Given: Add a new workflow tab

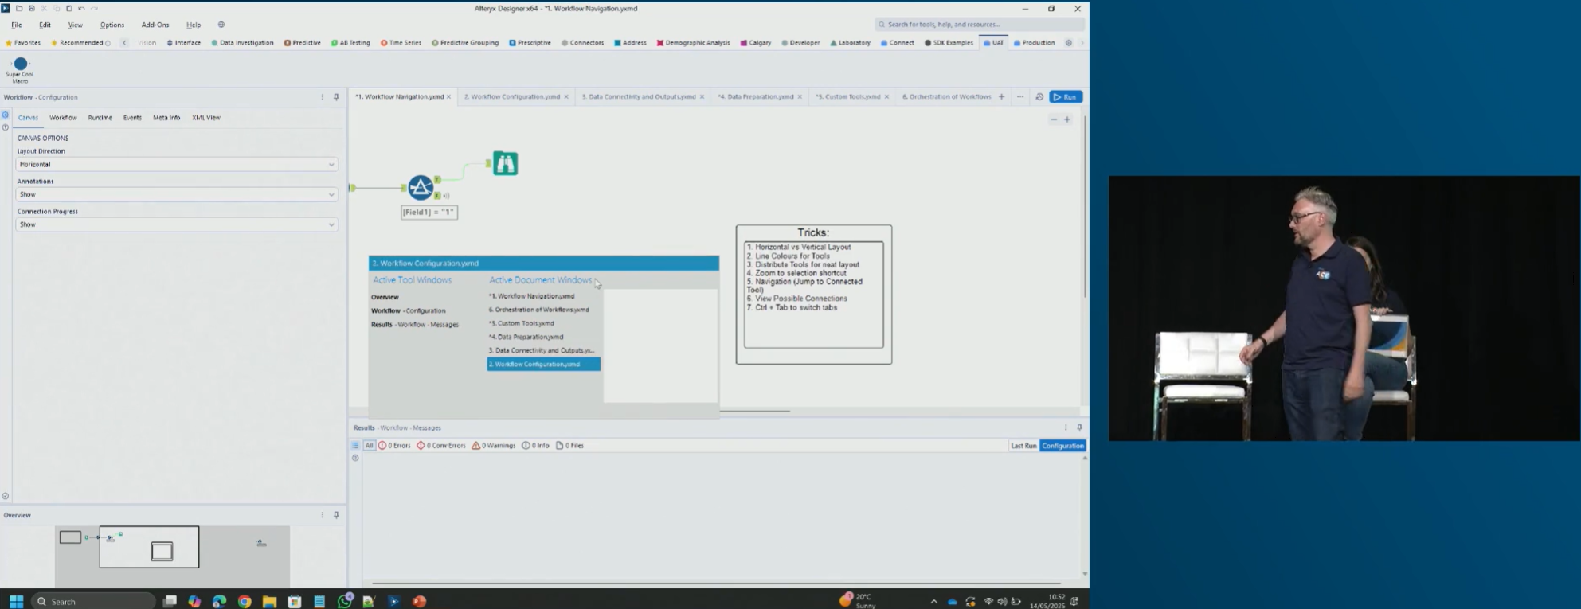Looking at the screenshot, I should (1002, 97).
